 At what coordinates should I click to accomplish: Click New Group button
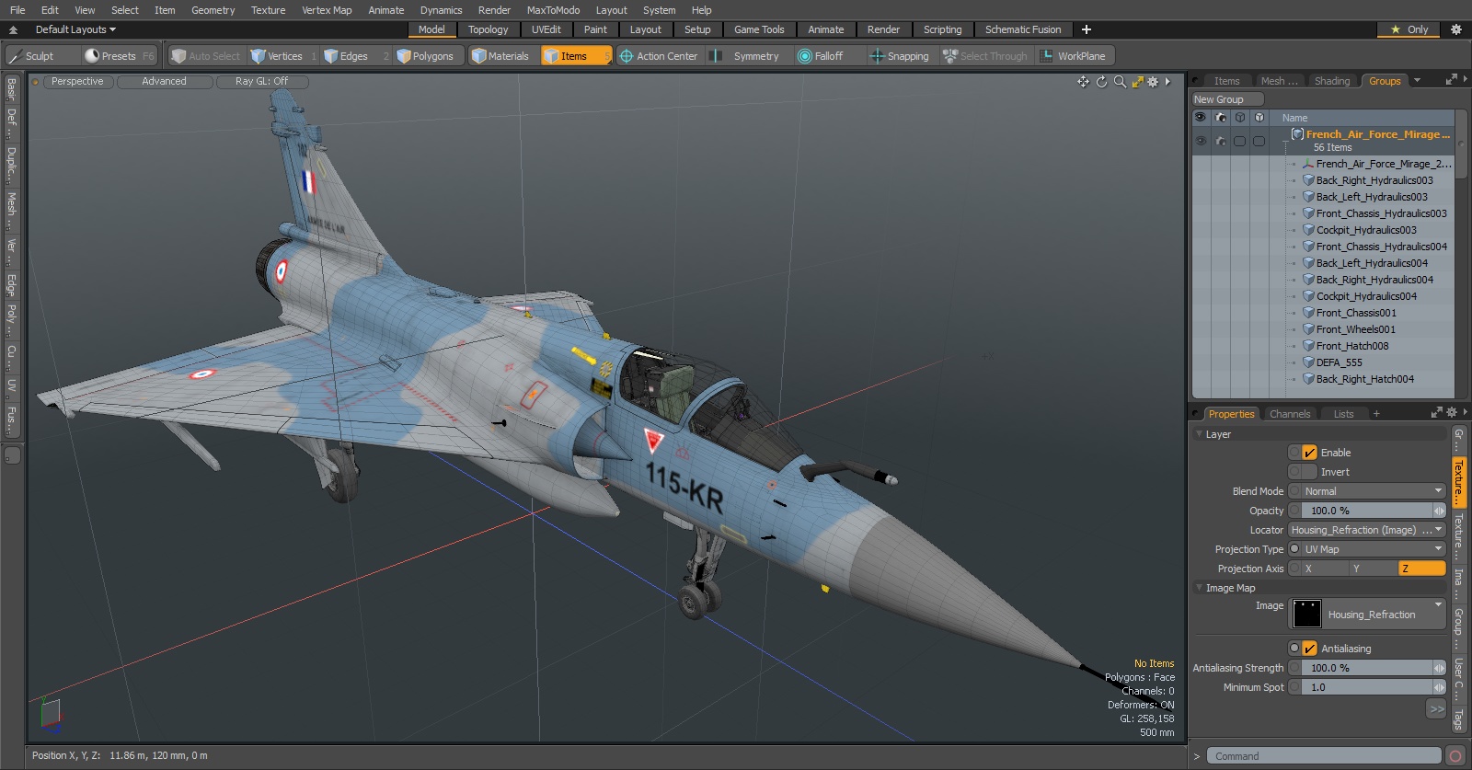[1227, 99]
